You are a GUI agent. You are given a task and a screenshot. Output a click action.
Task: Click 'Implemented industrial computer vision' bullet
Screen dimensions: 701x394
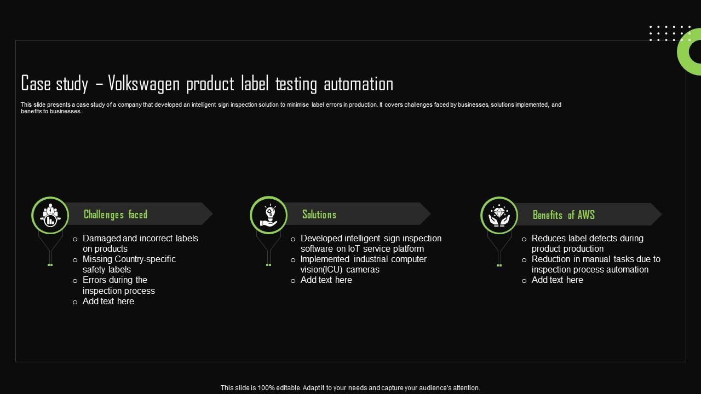coord(363,264)
